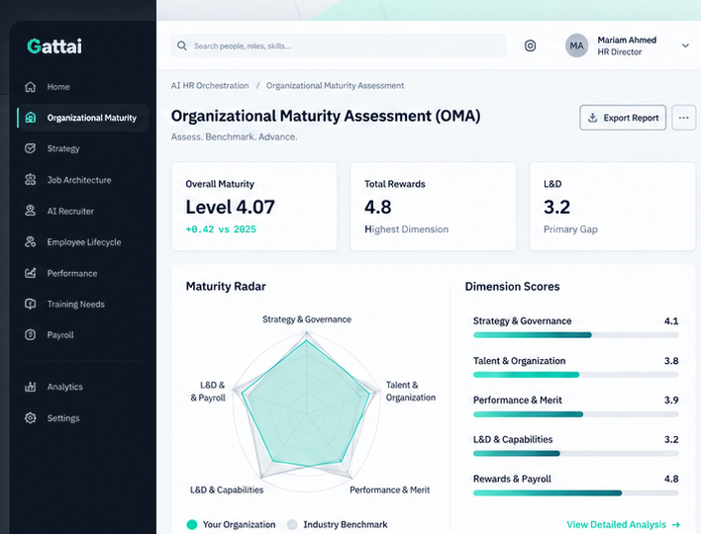Open Settings in the sidebar
The height and width of the screenshot is (534, 701).
[x=83, y=418]
